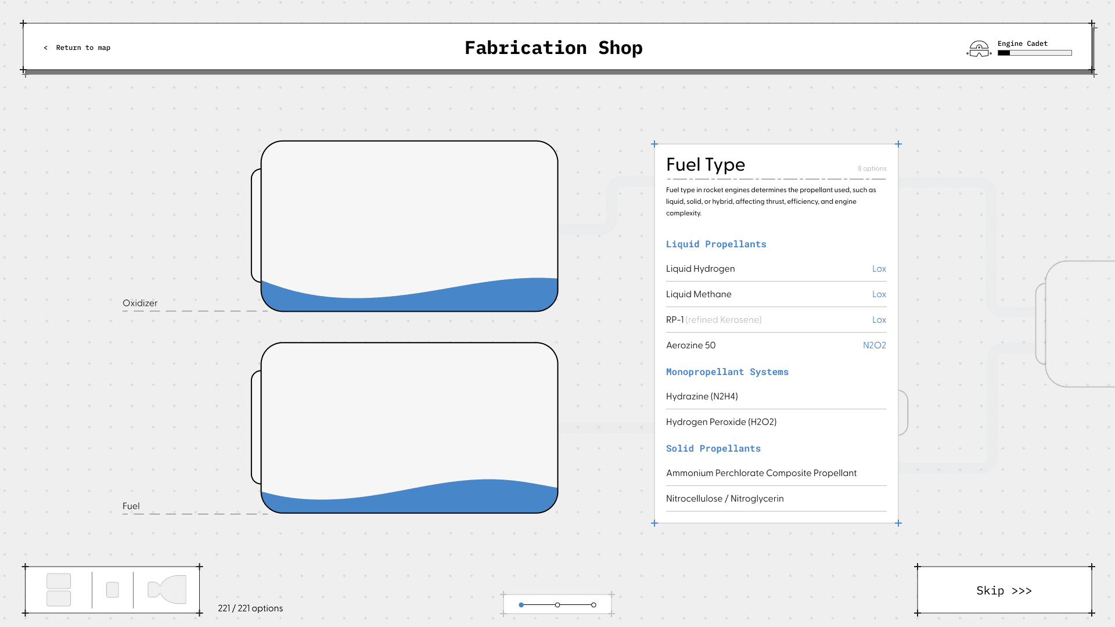Select the rocket nozzle icon in the bottom toolbar

pos(167,590)
